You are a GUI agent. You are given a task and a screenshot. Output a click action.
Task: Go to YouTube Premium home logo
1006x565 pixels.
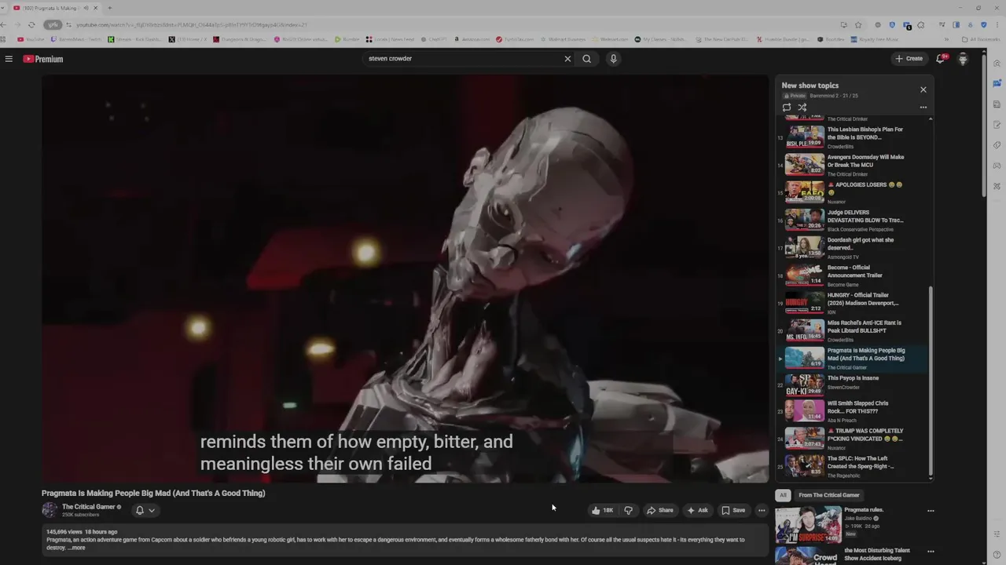coord(43,59)
